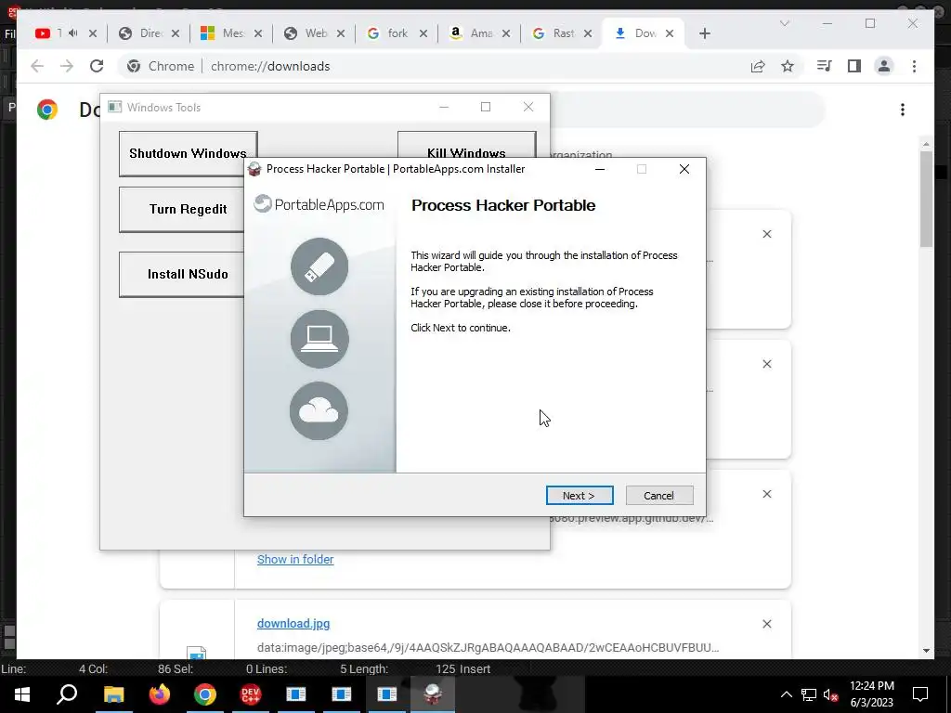Show hidden system tray icons

(786, 694)
